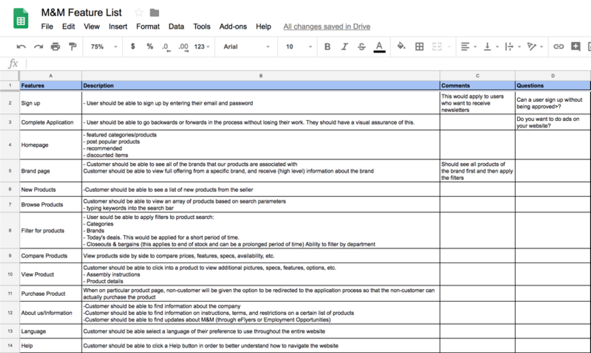Click the undo arrow icon
The image size is (591, 353).
click(x=21, y=47)
